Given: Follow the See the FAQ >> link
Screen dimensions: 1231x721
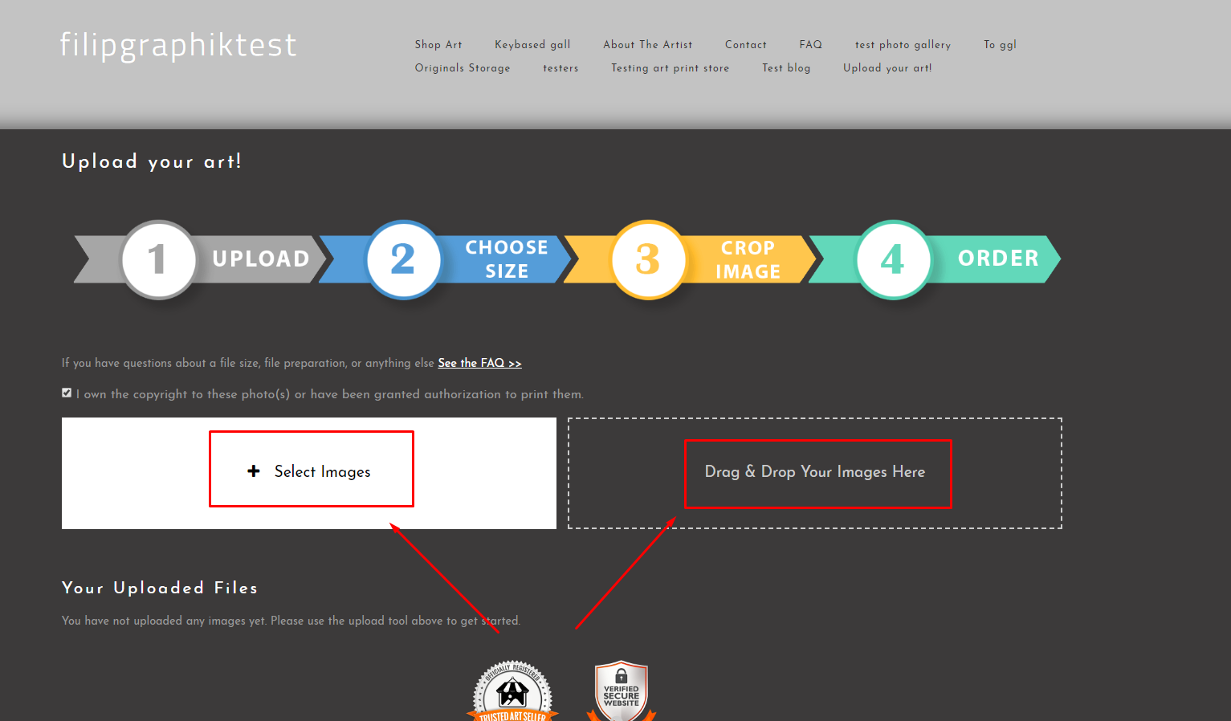Looking at the screenshot, I should coord(479,363).
